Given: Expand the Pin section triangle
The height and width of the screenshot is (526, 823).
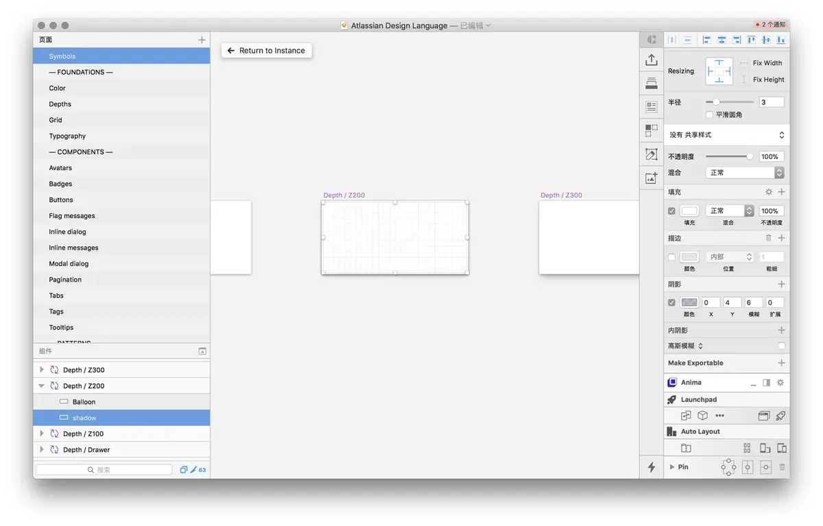Looking at the screenshot, I should [672, 467].
